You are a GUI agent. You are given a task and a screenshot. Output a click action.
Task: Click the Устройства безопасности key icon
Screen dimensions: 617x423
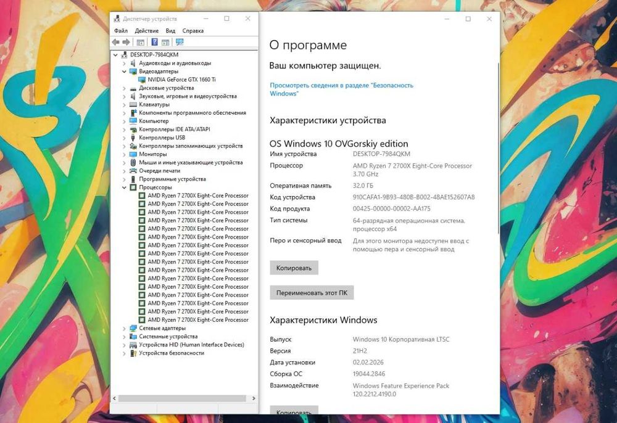click(133, 353)
